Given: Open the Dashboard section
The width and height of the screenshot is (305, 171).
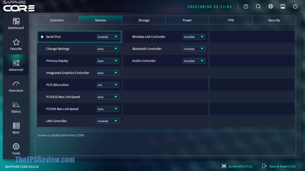Looking at the screenshot, I should (x=16, y=24).
